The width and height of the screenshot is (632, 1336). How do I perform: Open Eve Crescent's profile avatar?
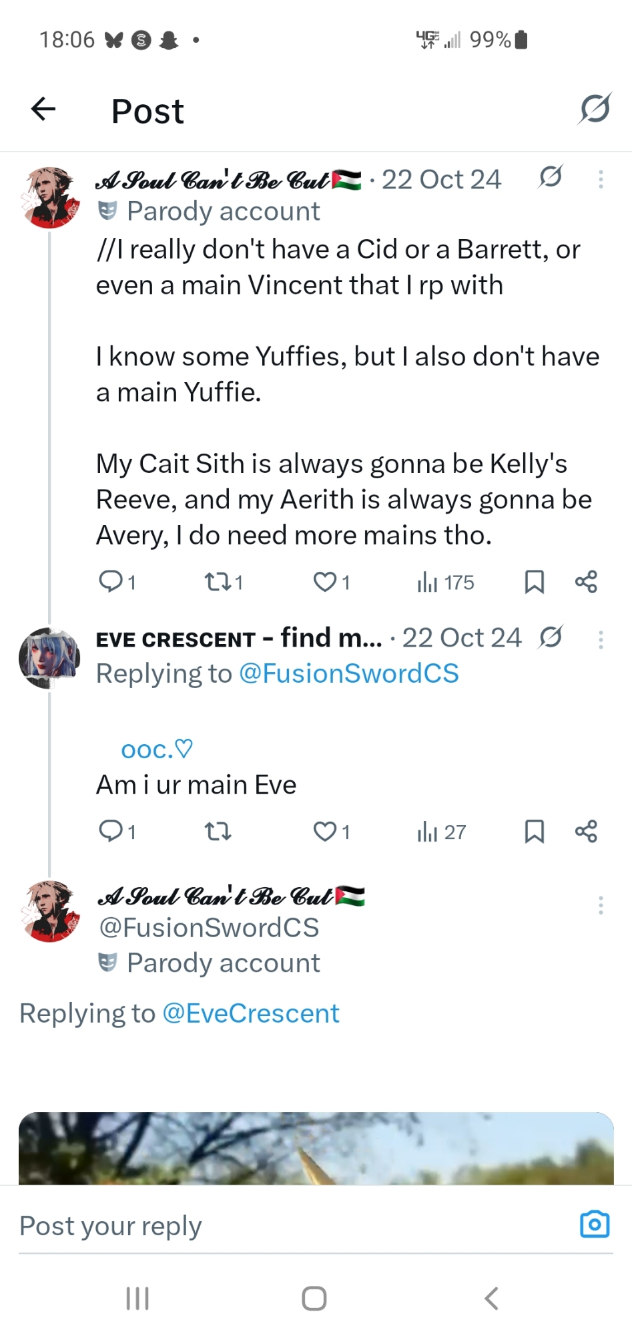coord(49,657)
